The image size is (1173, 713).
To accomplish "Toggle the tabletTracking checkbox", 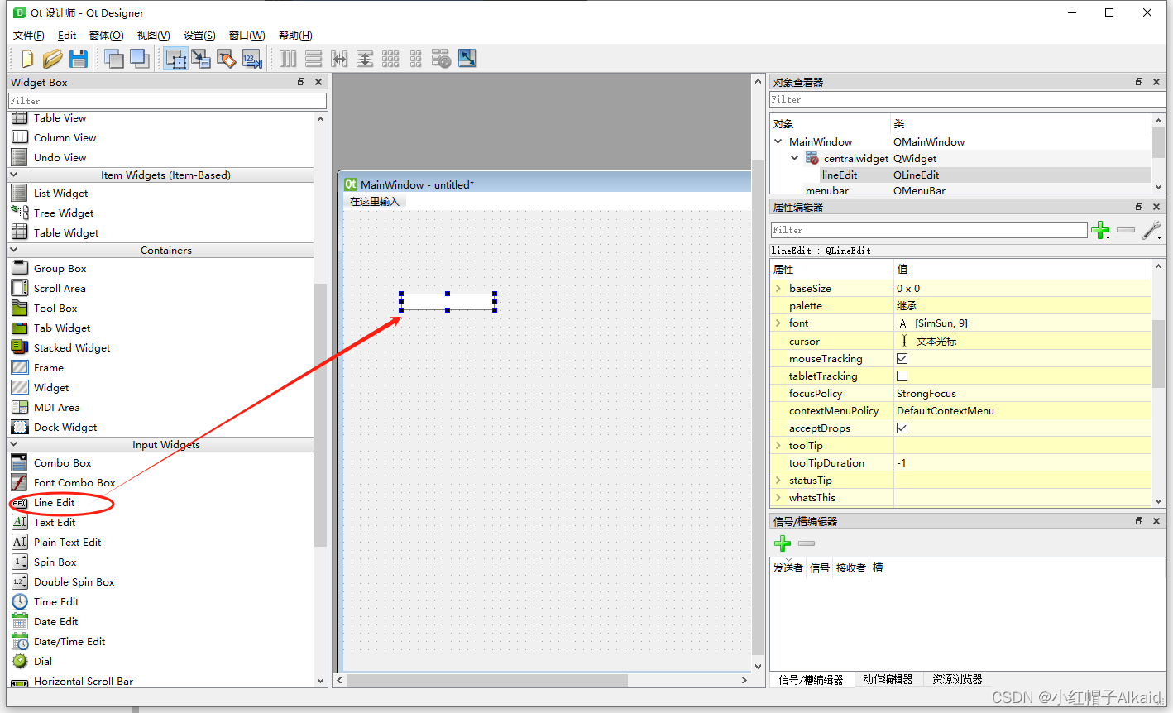I will tap(902, 376).
